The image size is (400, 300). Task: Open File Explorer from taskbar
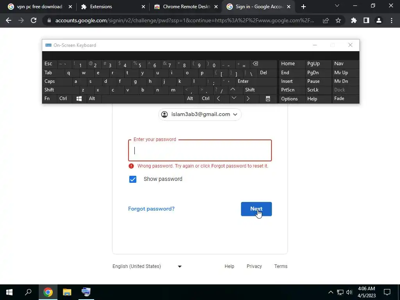coord(67,292)
